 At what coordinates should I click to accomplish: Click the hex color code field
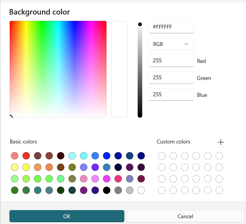171,27
